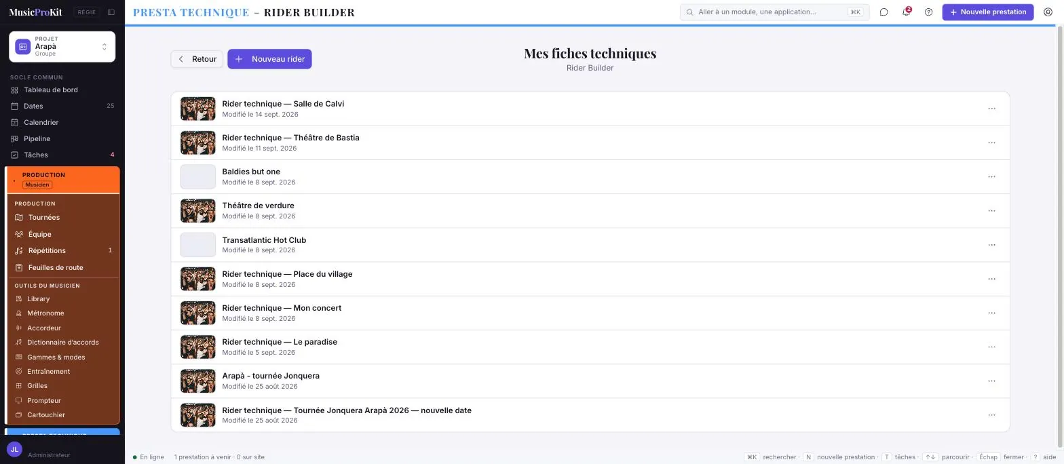This screenshot has width=1064, height=464.
Task: Click the MusicProKit logo
Action: click(35, 12)
